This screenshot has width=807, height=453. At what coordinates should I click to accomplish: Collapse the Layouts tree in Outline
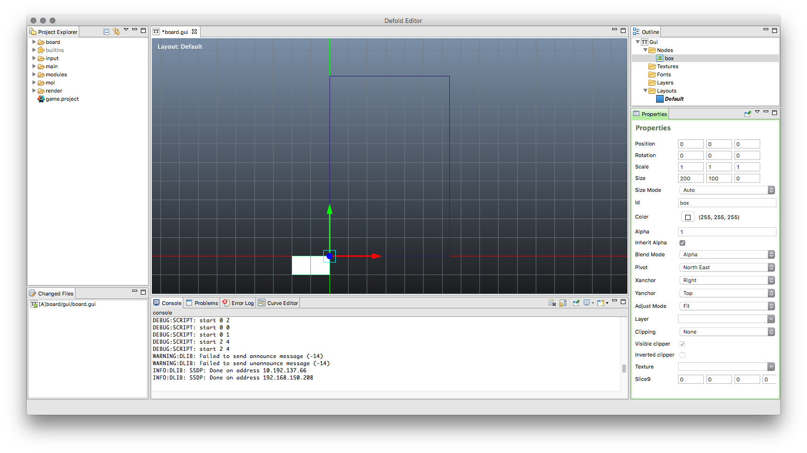pos(645,91)
